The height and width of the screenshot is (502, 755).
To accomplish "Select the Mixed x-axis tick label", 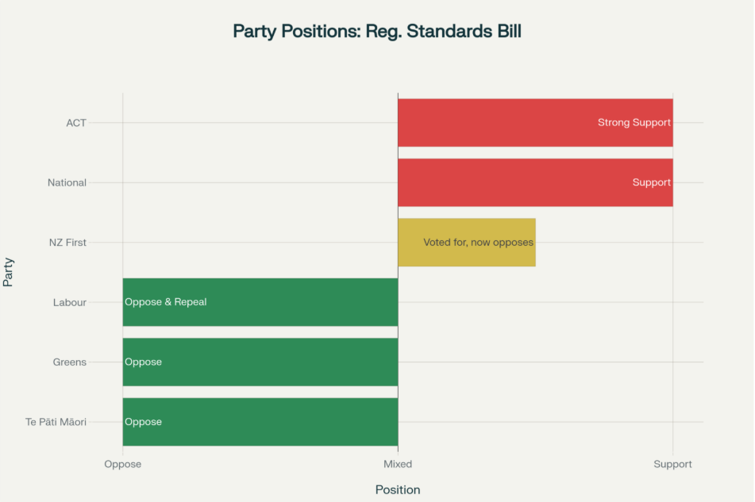I will click(398, 464).
